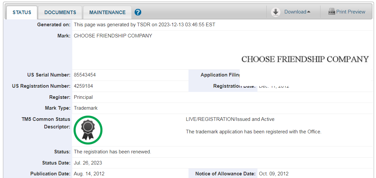Open Print Preview link

pyautogui.click(x=351, y=12)
